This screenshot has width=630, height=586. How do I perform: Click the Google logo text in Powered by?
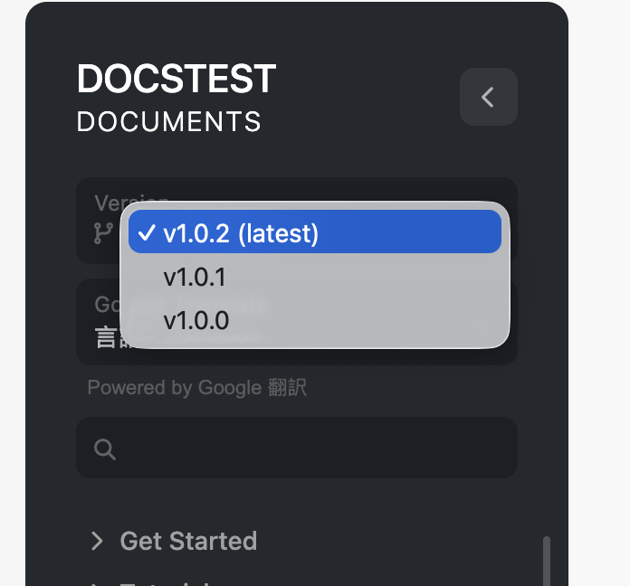click(231, 388)
